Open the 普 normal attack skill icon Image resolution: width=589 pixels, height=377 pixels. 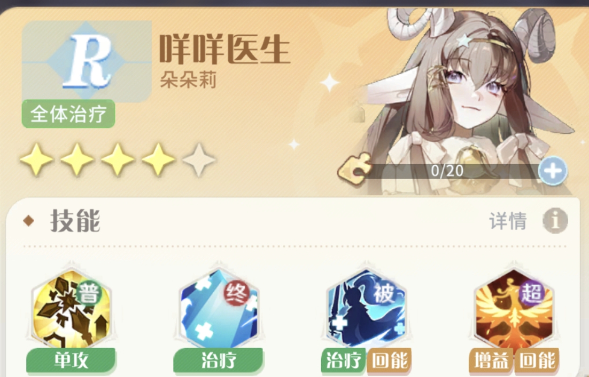tap(72, 309)
